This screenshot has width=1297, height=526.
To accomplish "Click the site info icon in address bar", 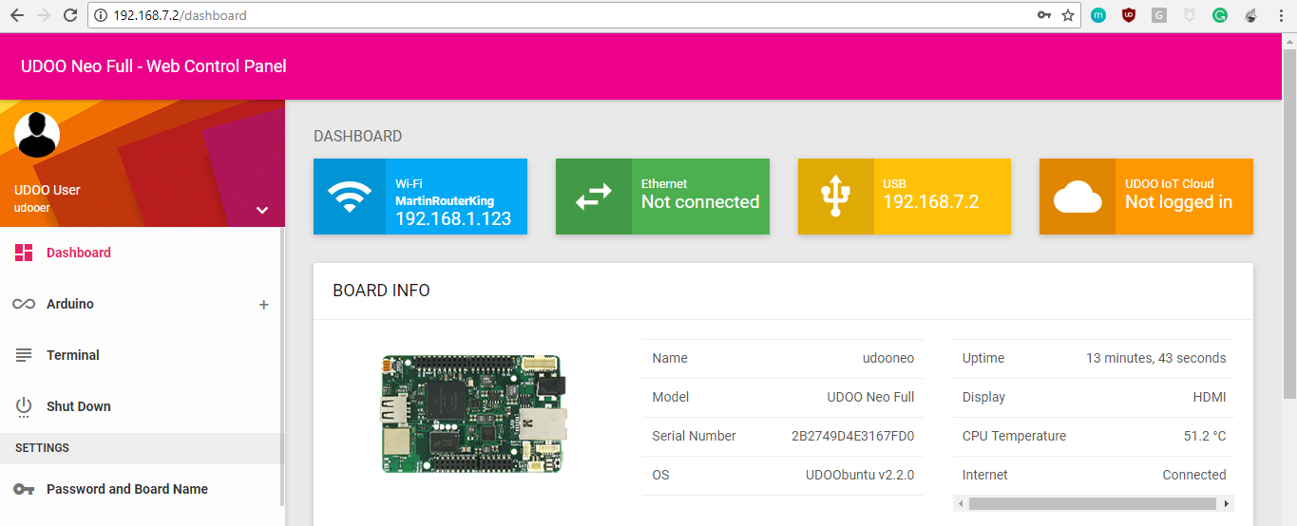I will click(x=102, y=15).
